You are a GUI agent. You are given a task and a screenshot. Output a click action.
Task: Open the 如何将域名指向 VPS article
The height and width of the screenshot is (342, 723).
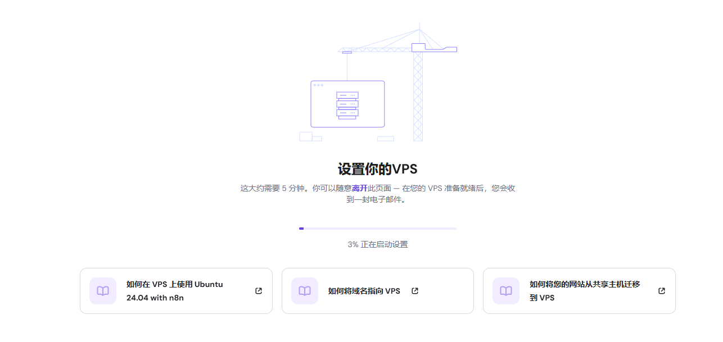pyautogui.click(x=364, y=291)
